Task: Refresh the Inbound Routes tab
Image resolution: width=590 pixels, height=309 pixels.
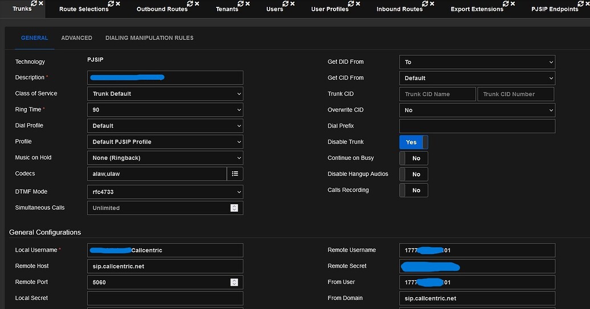Action: [425, 4]
